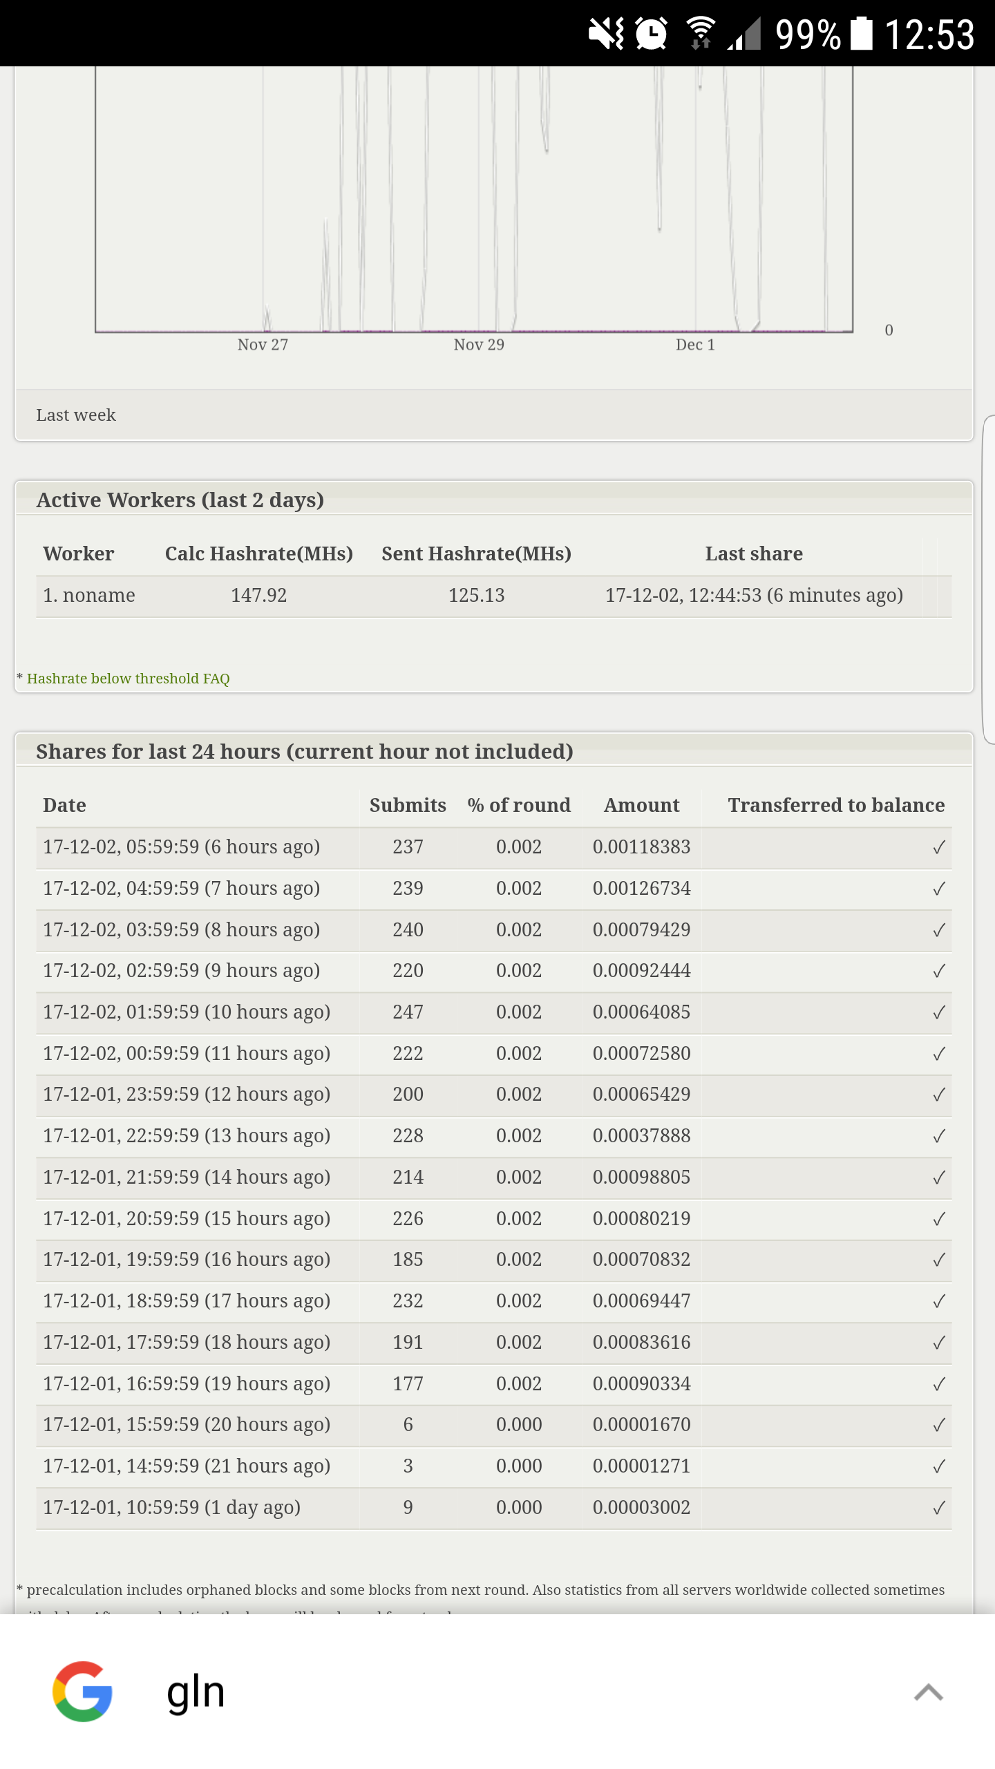
Task: Click checkmark for the 02:59:59 row
Action: tap(938, 972)
